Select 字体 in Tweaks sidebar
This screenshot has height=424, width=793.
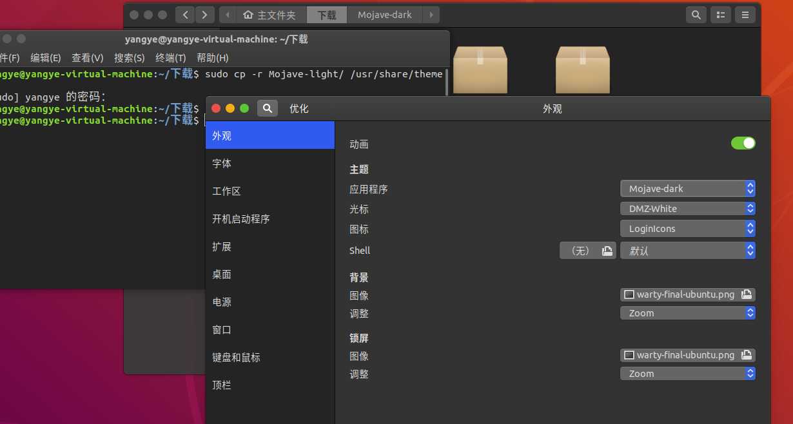point(270,163)
